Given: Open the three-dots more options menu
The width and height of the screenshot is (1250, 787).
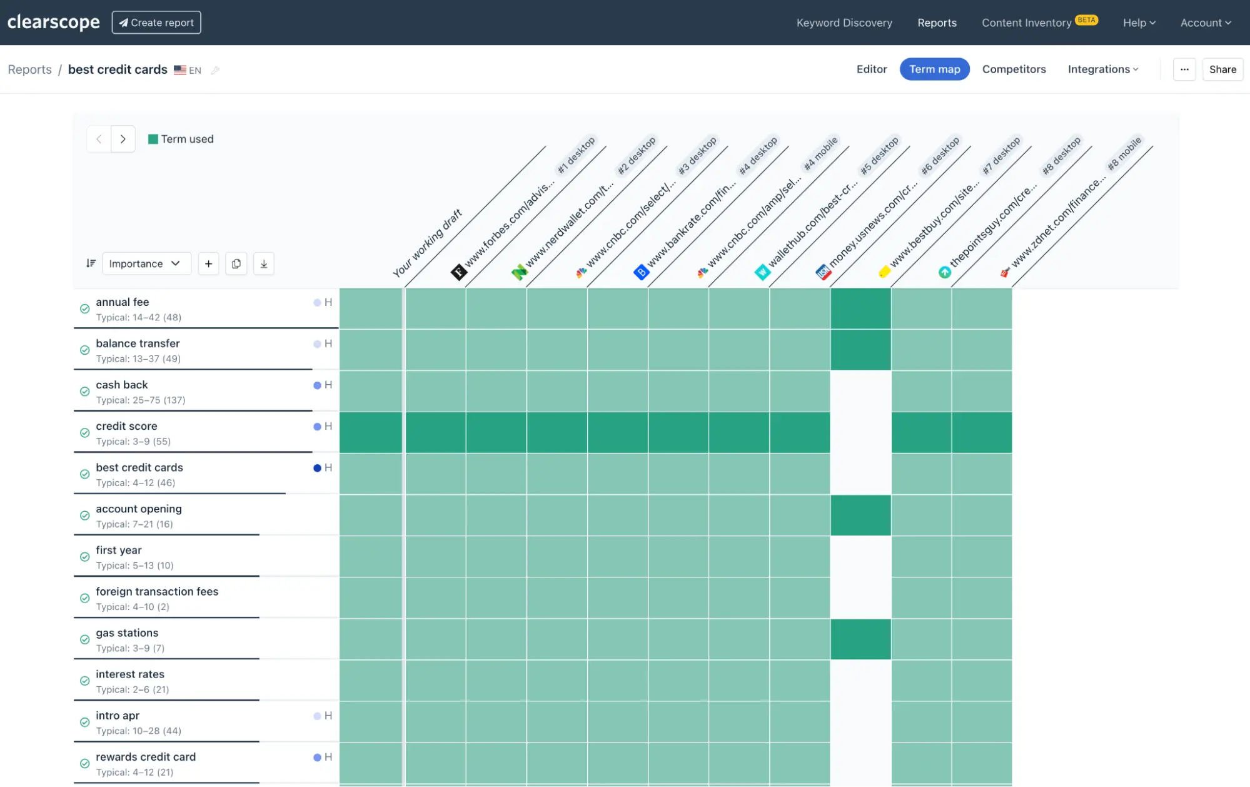Looking at the screenshot, I should (1184, 69).
